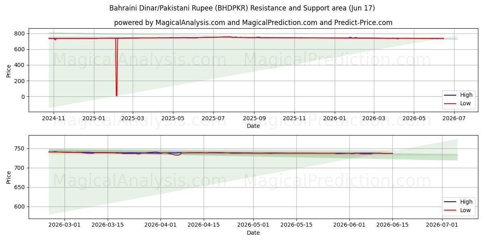Image resolution: width=484 pixels, height=242 pixels.
Task: Click the 'Low' legend entry in upper chart
Action: point(457,103)
